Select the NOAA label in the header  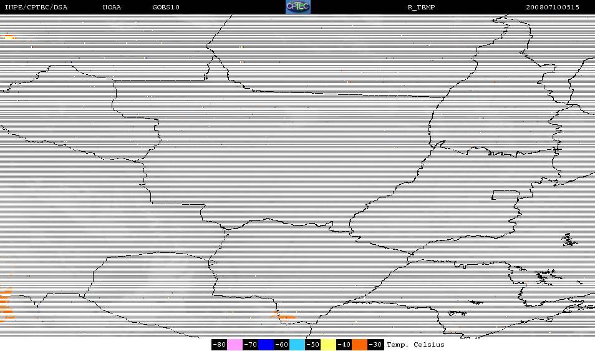(112, 7)
